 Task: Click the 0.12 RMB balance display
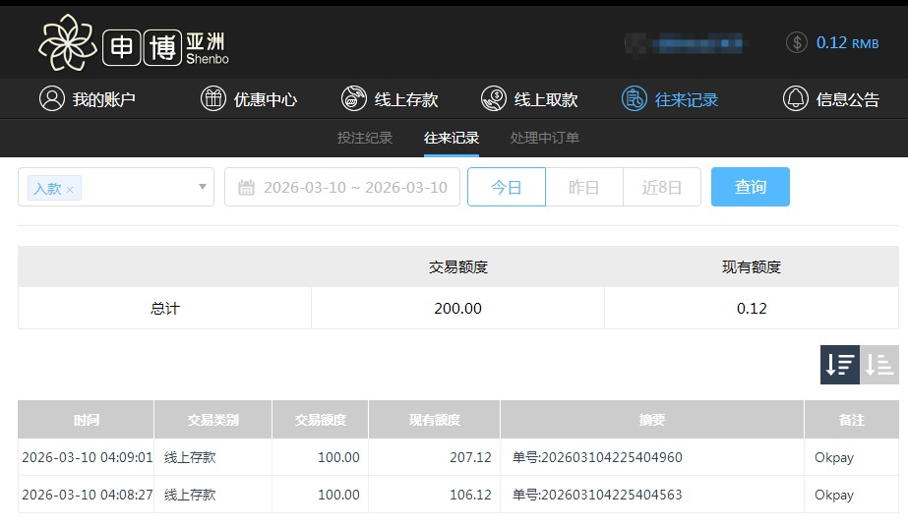(847, 43)
